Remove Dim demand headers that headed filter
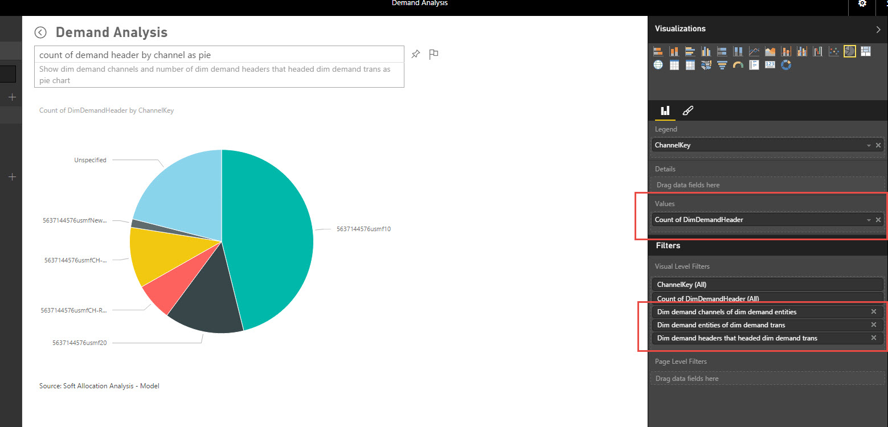This screenshot has height=427, width=888. pyautogui.click(x=874, y=338)
